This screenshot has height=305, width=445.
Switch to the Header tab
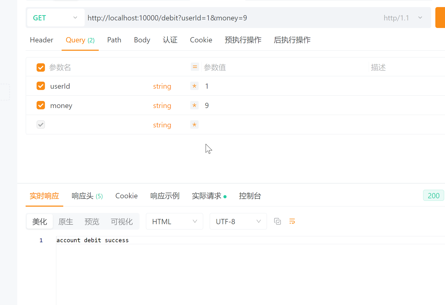[42, 40]
